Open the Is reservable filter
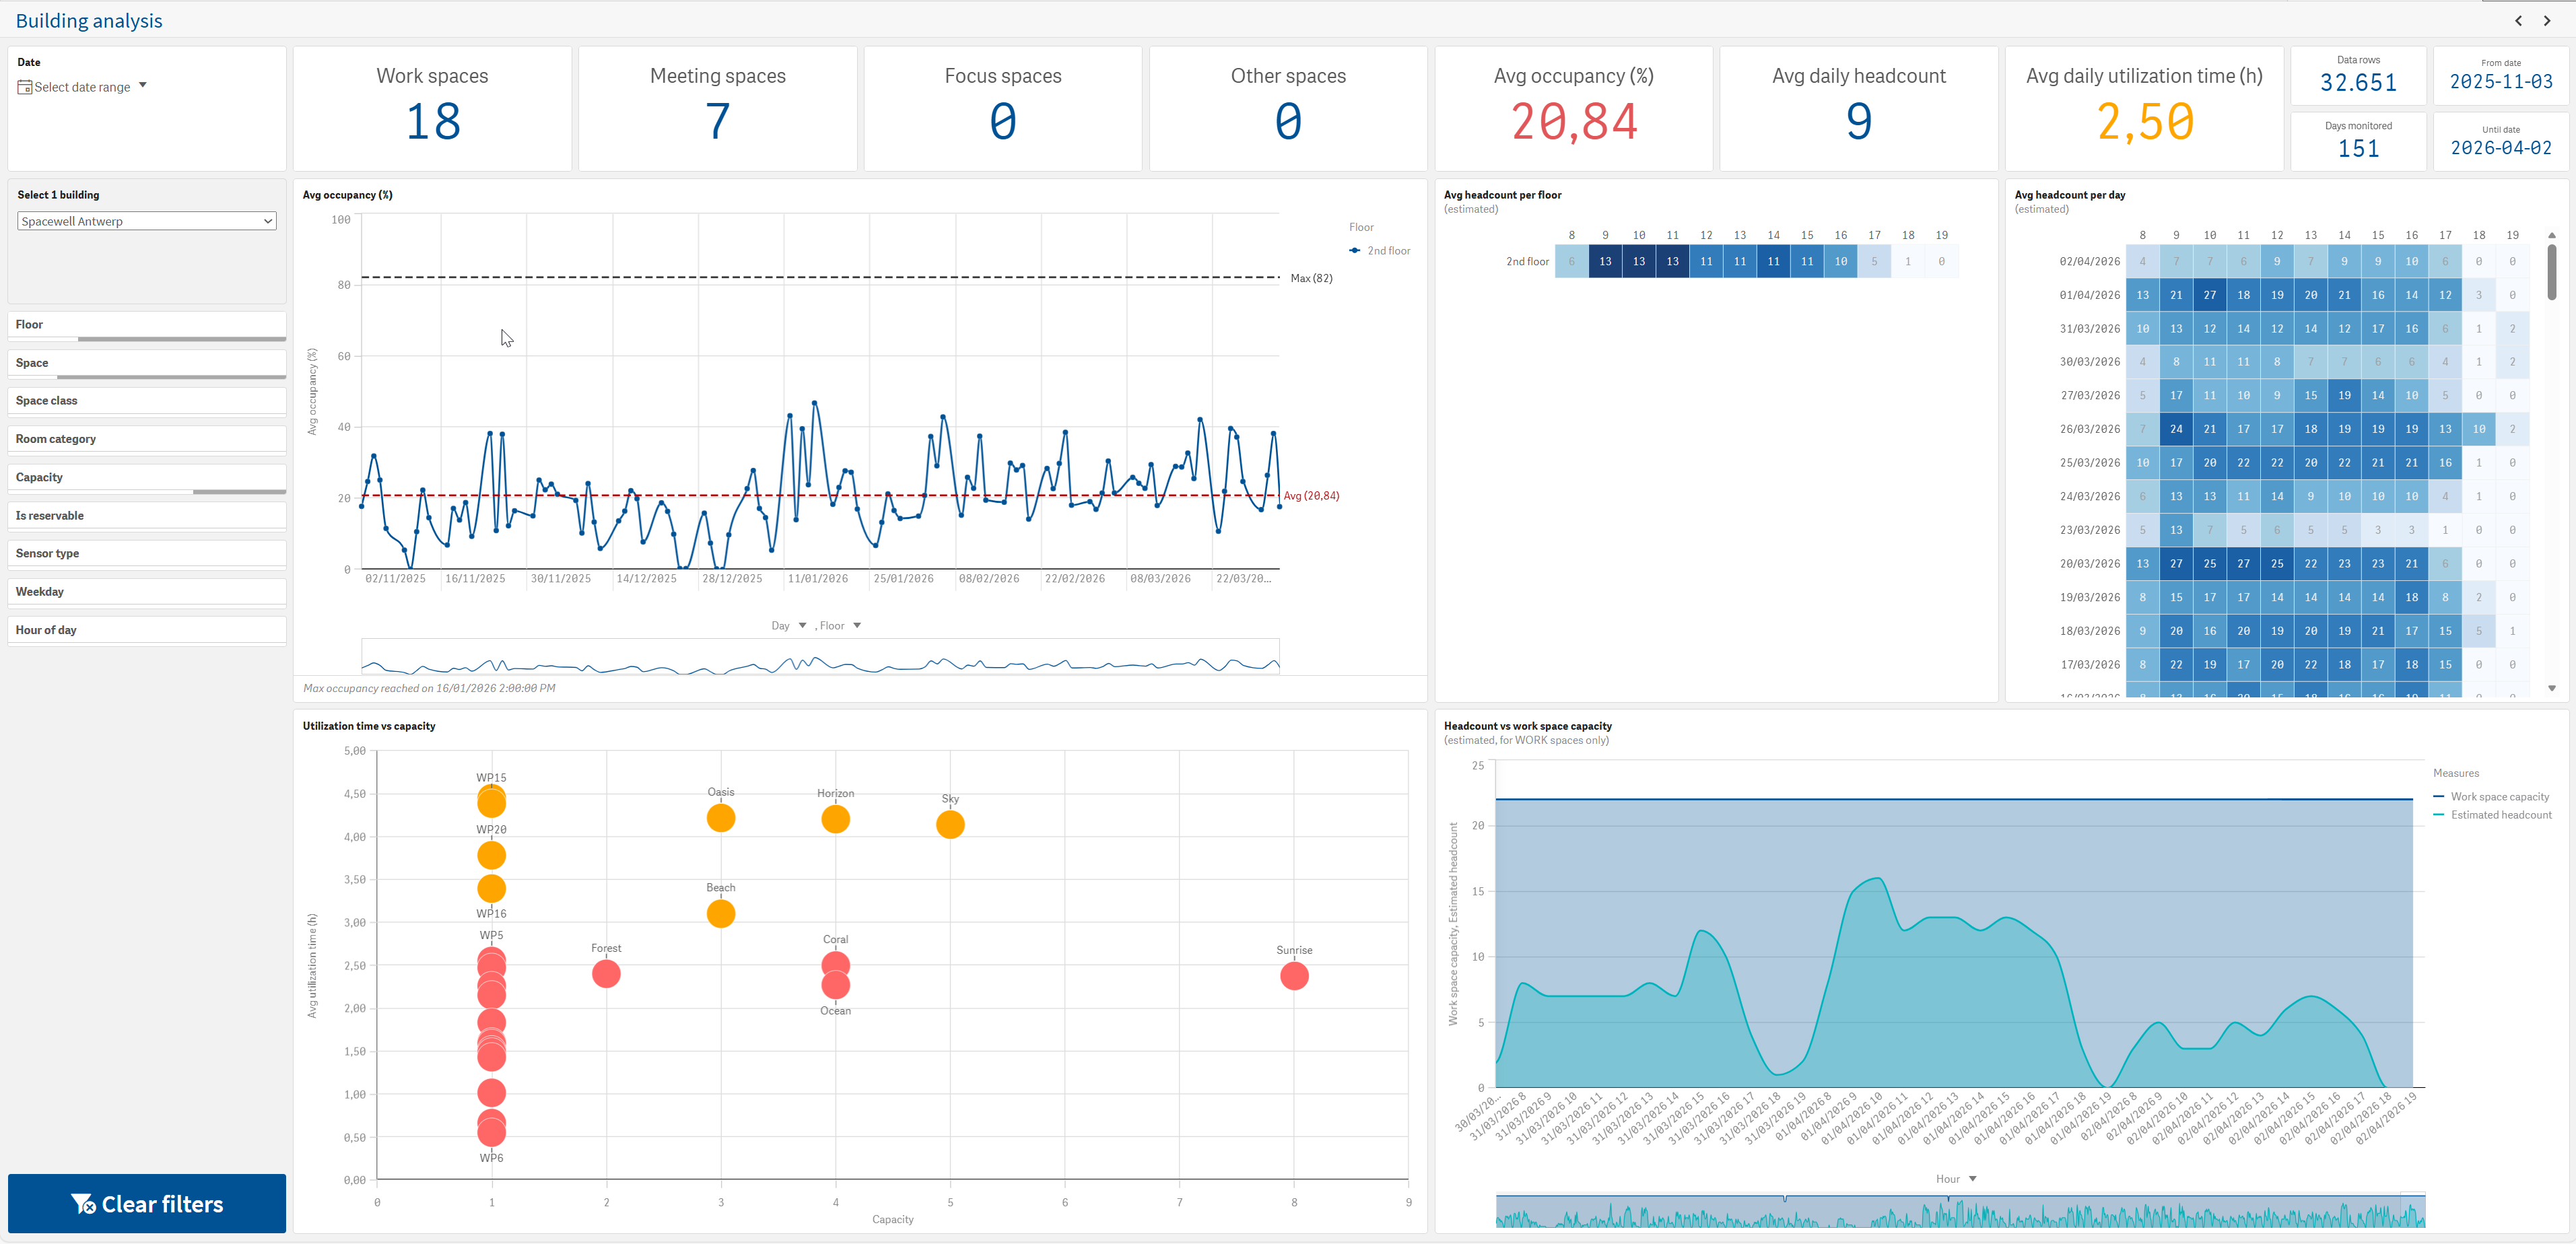The height and width of the screenshot is (1244, 2576). 147,516
